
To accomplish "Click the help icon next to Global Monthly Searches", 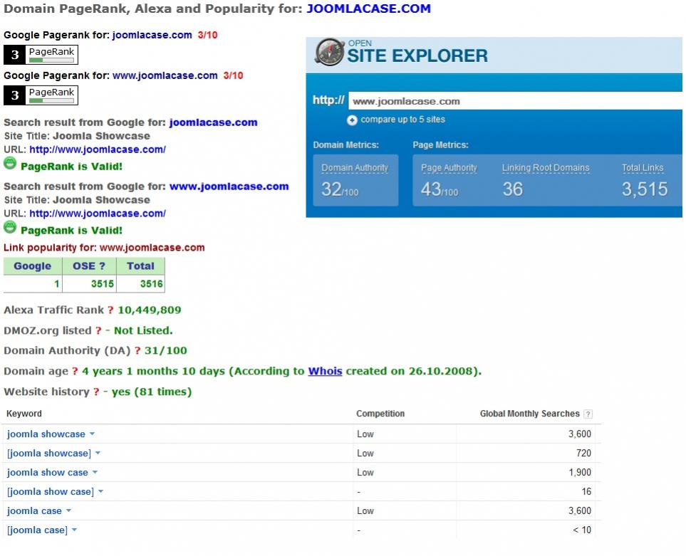I will [x=588, y=414].
